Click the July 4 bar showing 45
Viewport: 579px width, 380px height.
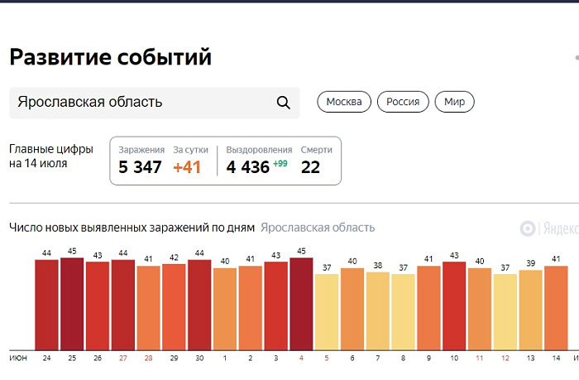(301, 304)
